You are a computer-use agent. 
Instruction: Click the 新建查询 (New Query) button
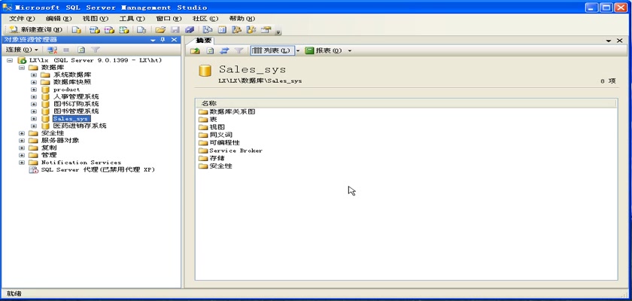(36, 29)
